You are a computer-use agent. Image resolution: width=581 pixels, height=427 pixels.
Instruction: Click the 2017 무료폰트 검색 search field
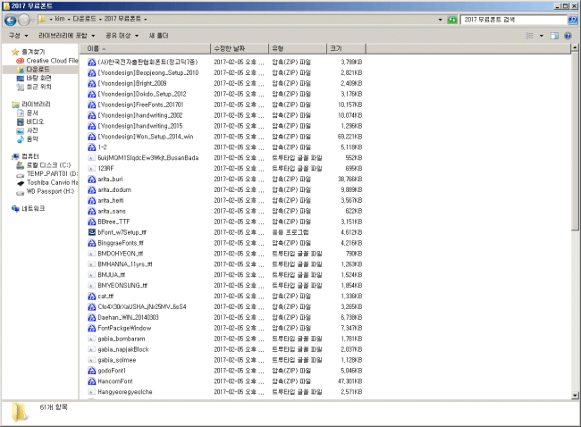pos(514,20)
